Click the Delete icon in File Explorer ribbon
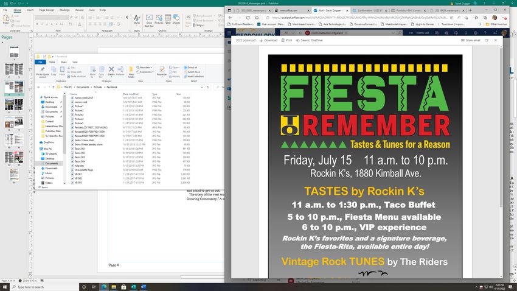517x291 pixels. [x=111, y=71]
